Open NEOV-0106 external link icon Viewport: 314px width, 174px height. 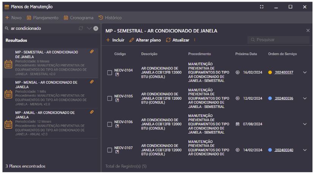click(117, 126)
